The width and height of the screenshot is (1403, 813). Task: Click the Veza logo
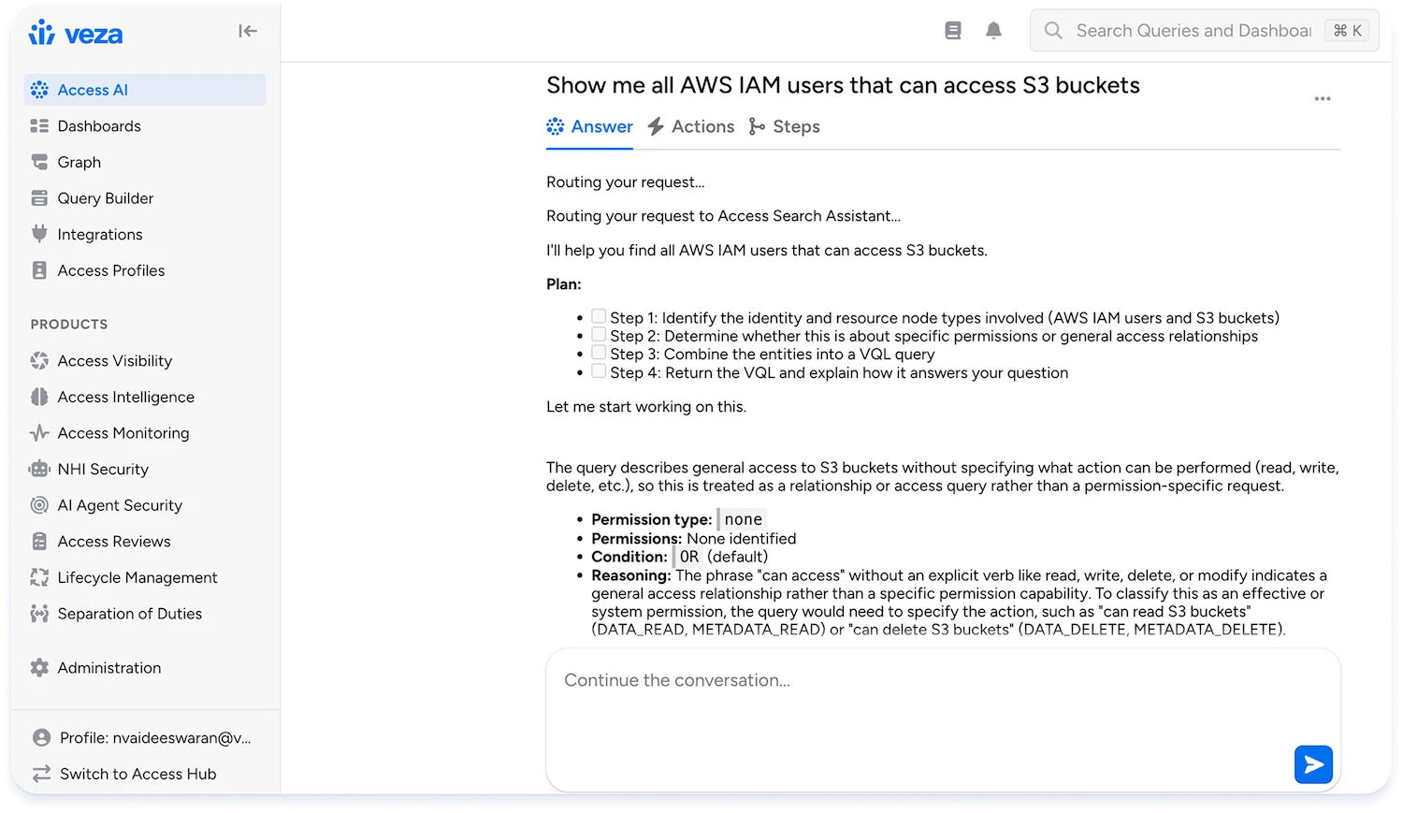pos(77,34)
